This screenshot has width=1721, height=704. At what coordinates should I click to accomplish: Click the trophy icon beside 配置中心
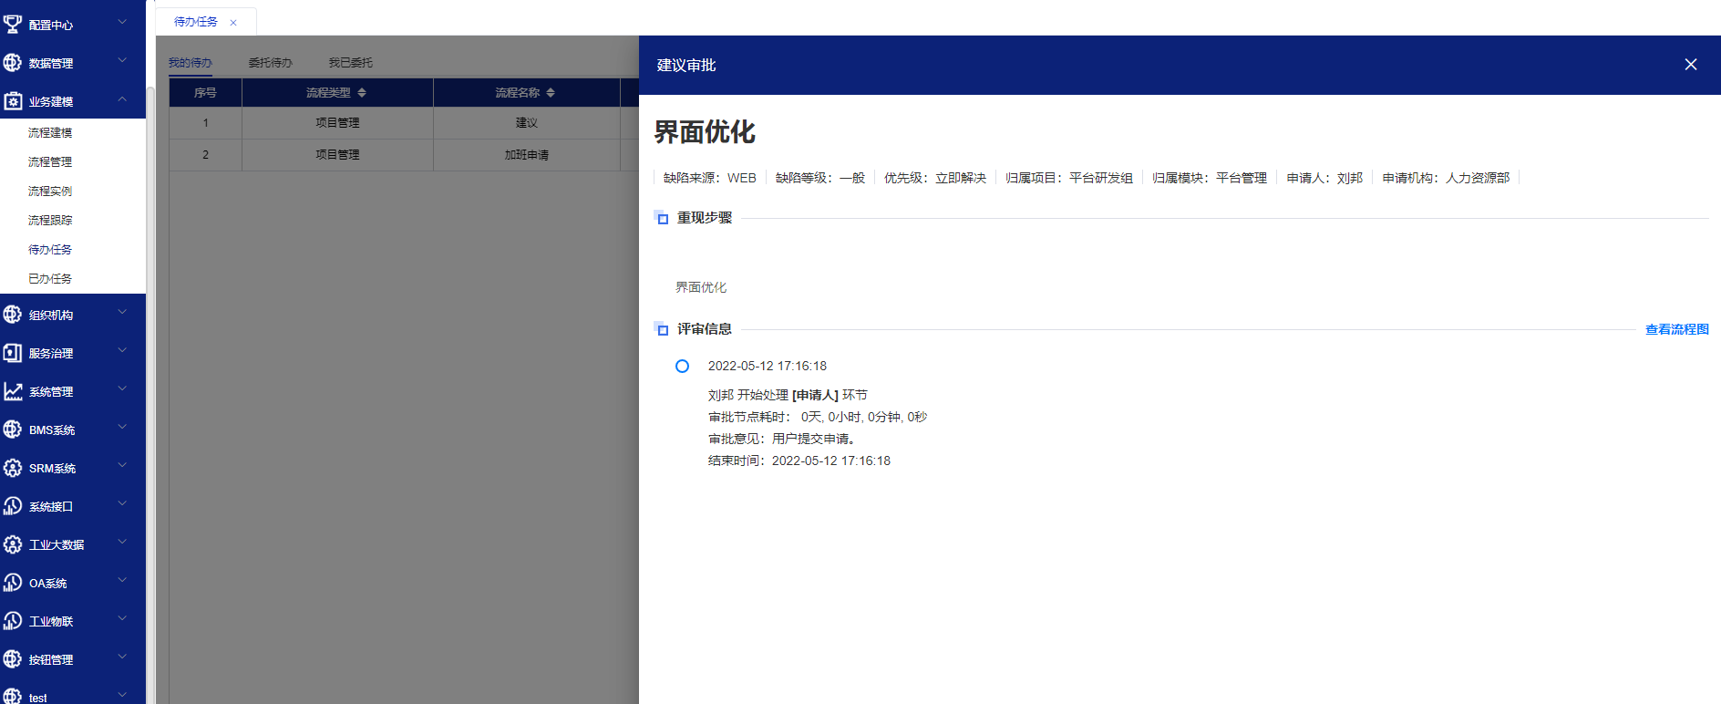pyautogui.click(x=13, y=25)
